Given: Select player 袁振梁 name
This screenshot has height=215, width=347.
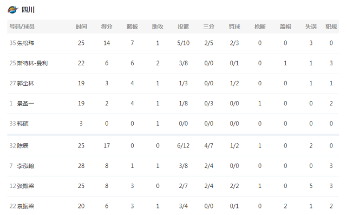Looking at the screenshot, I should 25,206.
